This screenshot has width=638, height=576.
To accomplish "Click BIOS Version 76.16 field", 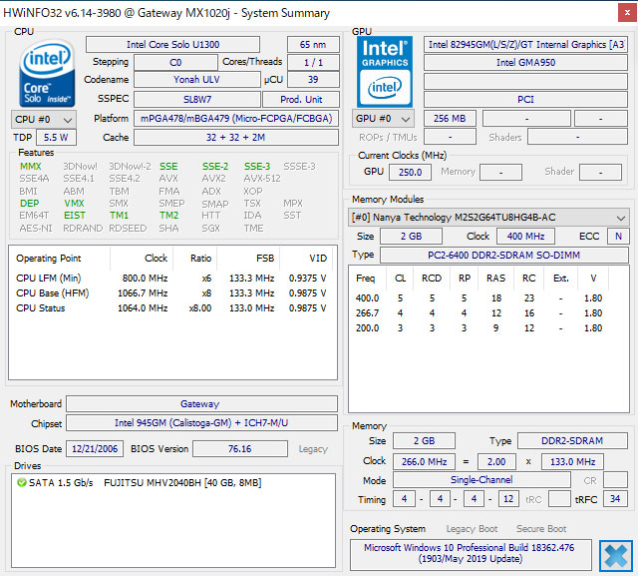I will [x=240, y=449].
